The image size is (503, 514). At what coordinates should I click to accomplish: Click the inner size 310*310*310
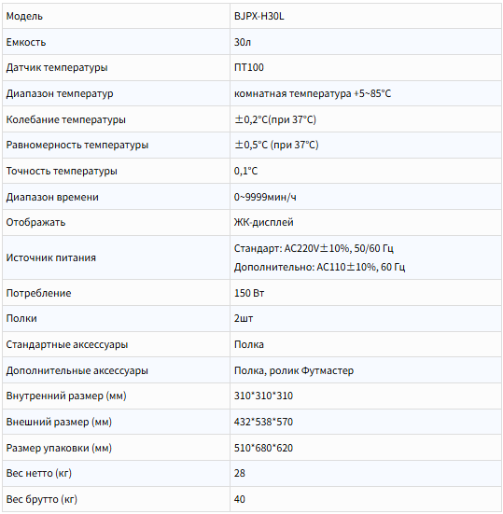[263, 396]
